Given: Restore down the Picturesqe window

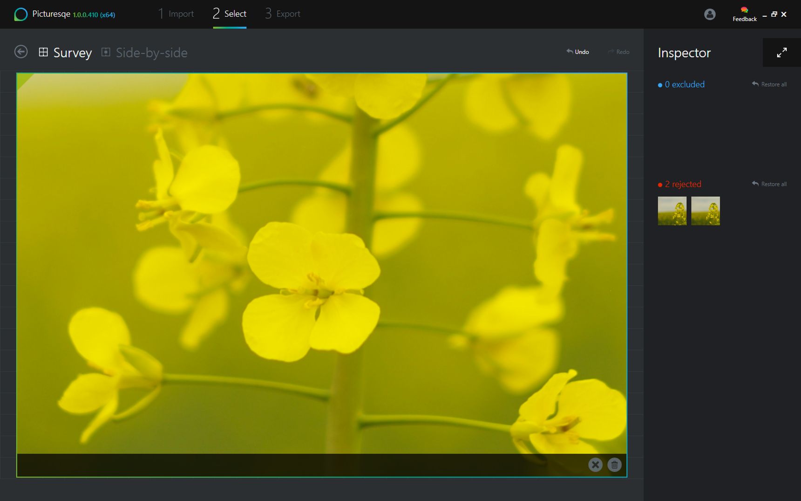Looking at the screenshot, I should (774, 14).
